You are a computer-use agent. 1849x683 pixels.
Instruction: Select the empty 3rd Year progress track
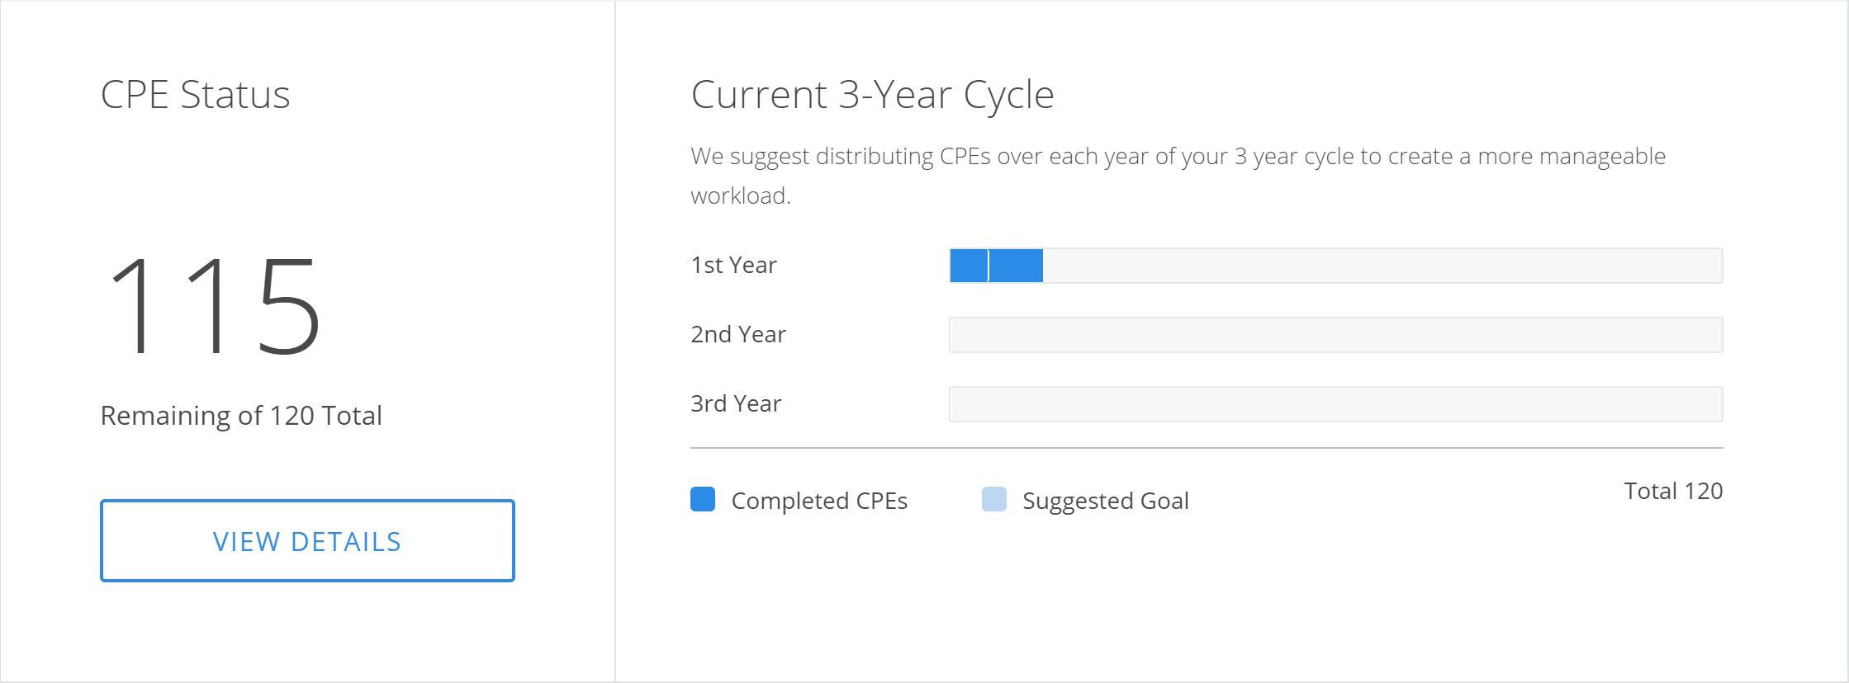coord(1335,404)
